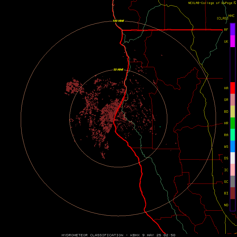
Task: Click the KBHX radar site identifier
Action: click(135, 235)
